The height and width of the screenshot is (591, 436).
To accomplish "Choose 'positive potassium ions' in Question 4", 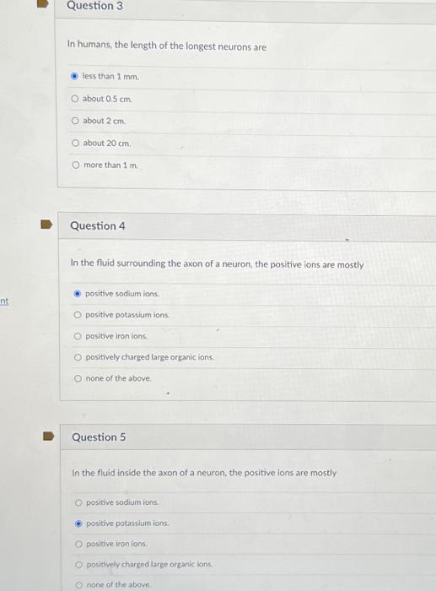I will tap(78, 315).
